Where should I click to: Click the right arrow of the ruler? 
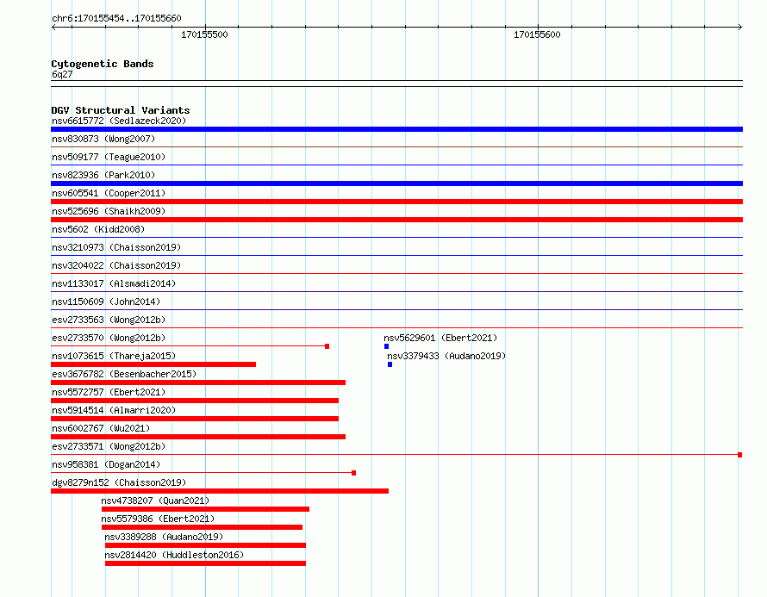[740, 28]
